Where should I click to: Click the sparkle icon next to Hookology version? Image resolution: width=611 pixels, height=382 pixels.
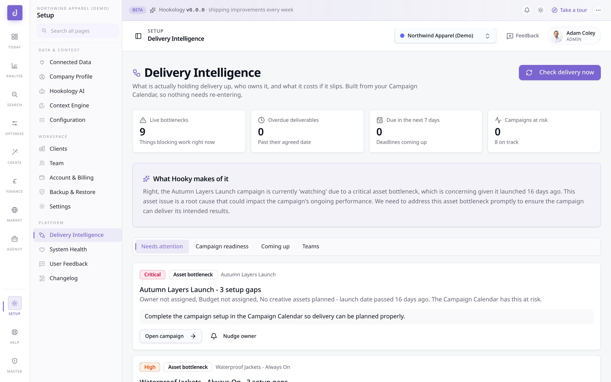(153, 10)
